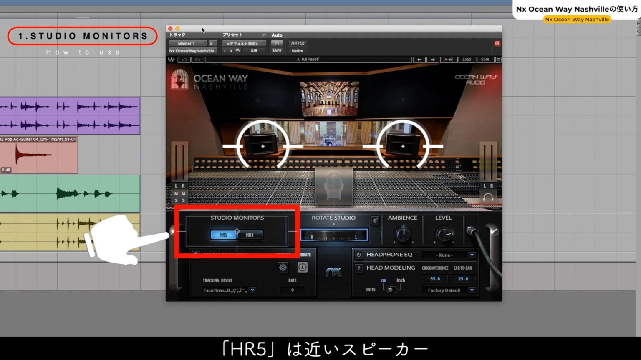The height and width of the screenshot is (360, 641).
Task: Click the Compare (比較) button
Action: (x=254, y=51)
